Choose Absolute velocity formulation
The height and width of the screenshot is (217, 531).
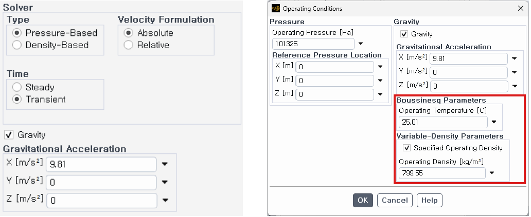129,33
